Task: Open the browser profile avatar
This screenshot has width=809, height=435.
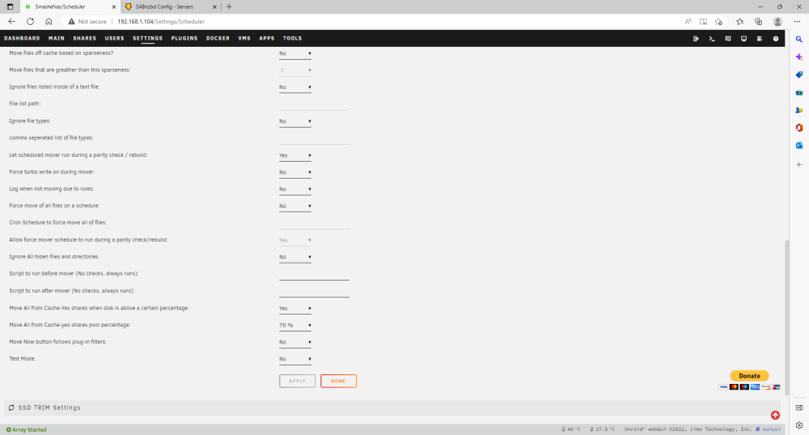Action: [x=777, y=22]
